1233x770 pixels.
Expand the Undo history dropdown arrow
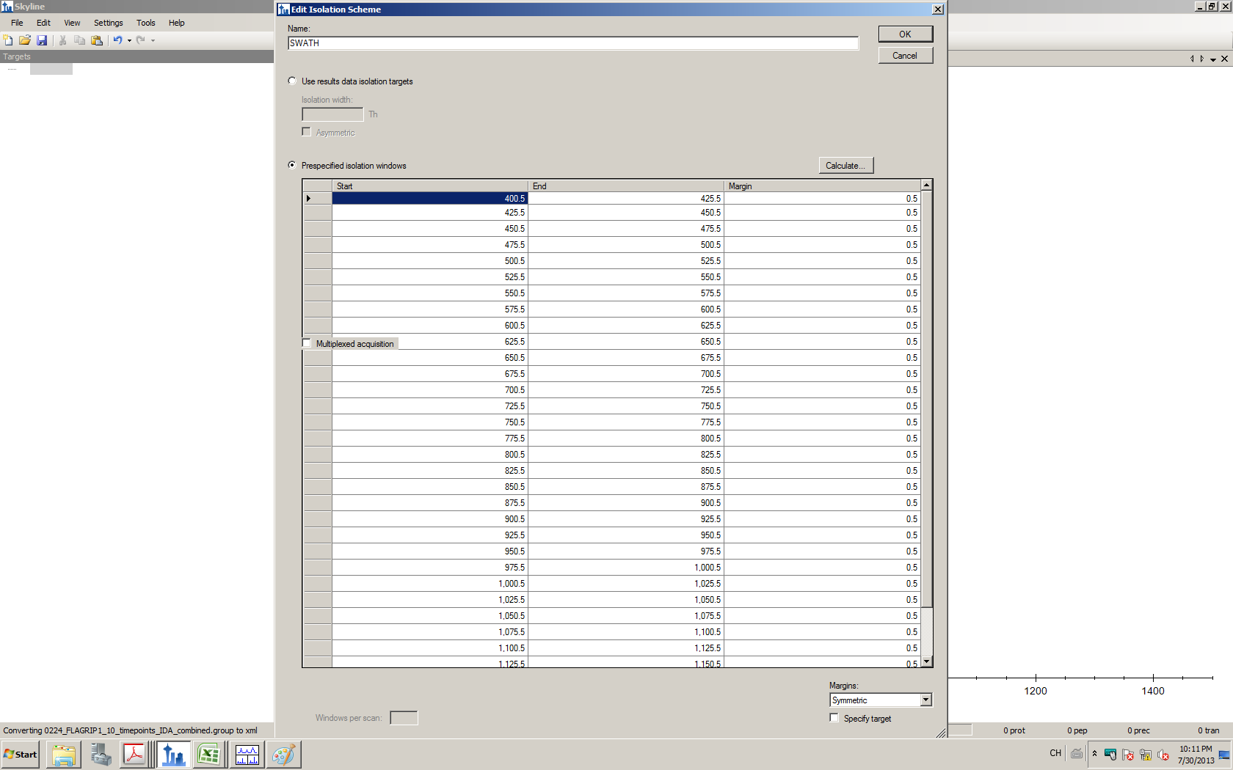[129, 40]
